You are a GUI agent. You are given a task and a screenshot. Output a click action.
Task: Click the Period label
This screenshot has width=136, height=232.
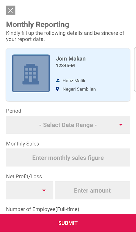(14, 111)
